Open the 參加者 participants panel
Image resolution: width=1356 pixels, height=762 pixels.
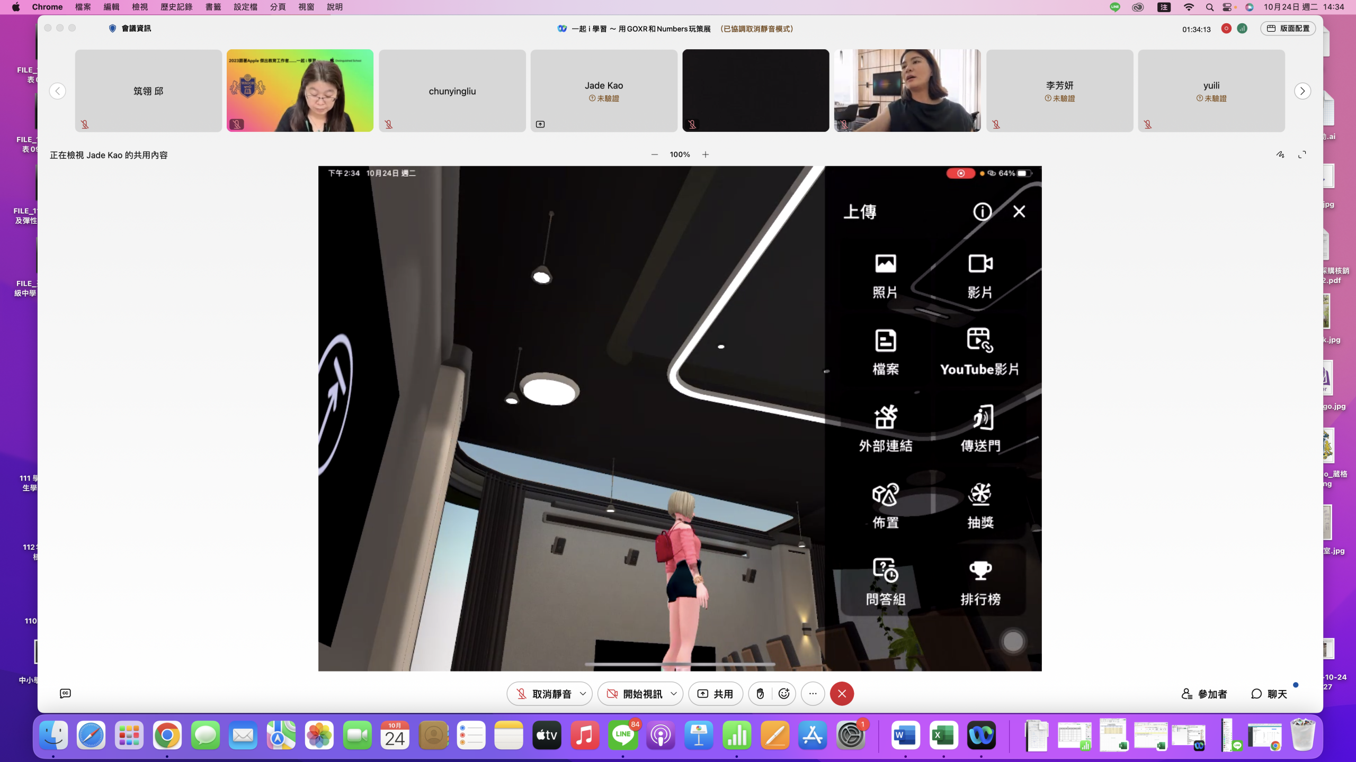[1205, 694]
